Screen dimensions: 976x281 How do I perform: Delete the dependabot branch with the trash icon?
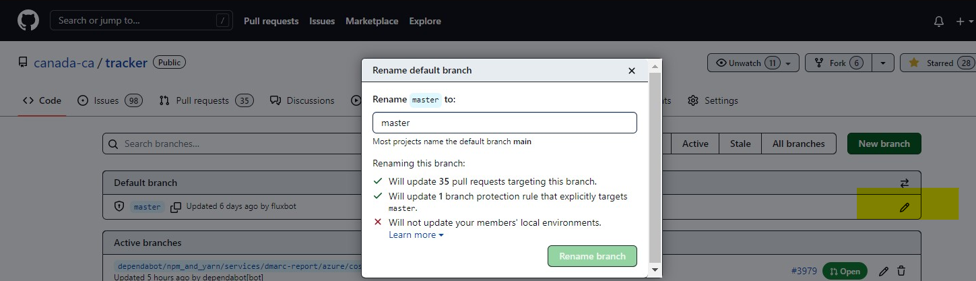(x=901, y=271)
